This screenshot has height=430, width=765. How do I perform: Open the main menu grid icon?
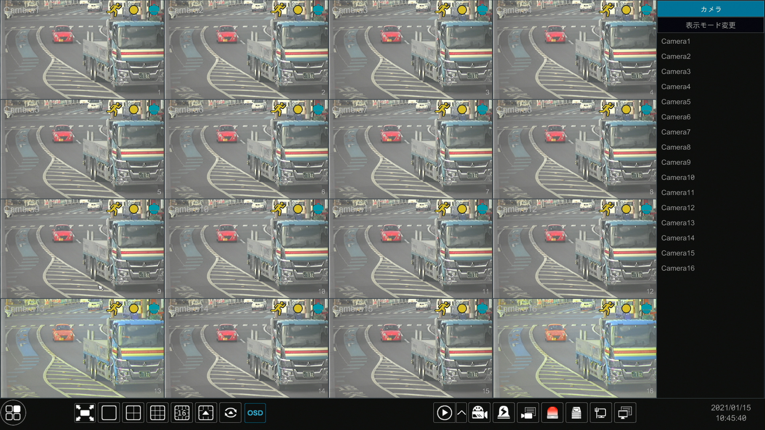13,413
